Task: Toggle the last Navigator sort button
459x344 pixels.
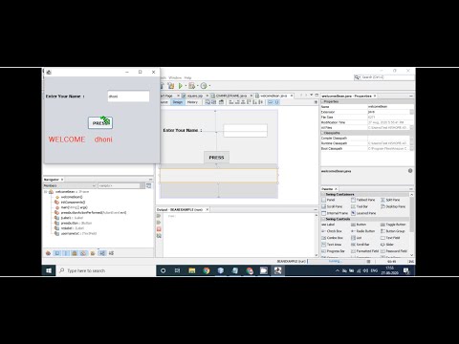Action: tap(111, 253)
